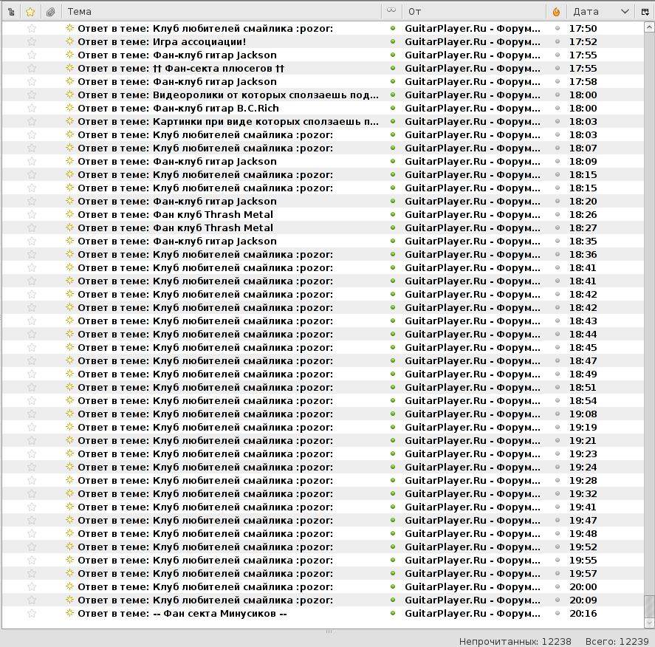Click the starred column header icon

point(30,12)
